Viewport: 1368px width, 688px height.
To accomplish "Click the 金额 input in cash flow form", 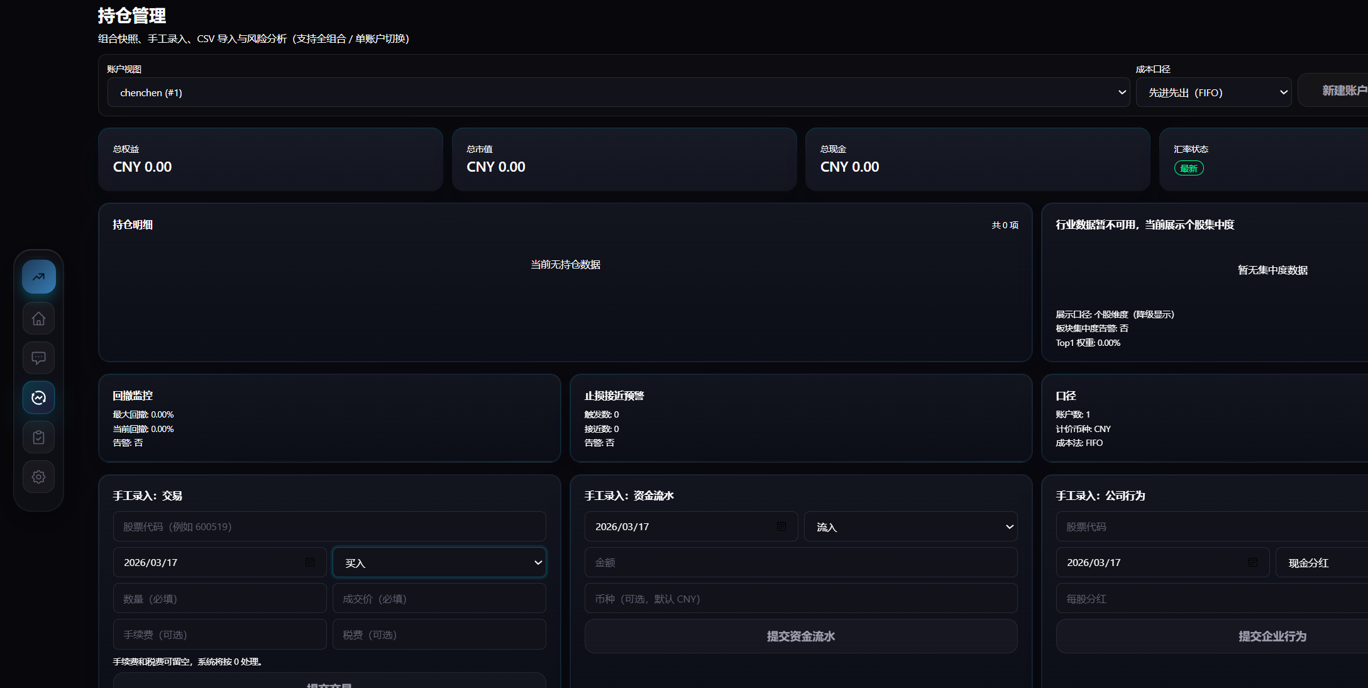I will coord(800,562).
